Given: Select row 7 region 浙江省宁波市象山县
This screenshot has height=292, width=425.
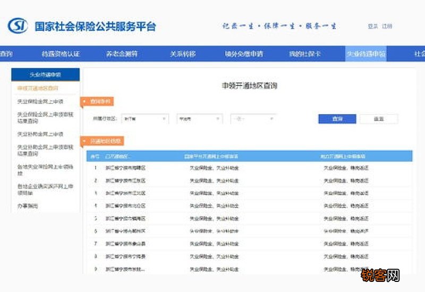Looking at the screenshot, I should pyautogui.click(x=125, y=244).
